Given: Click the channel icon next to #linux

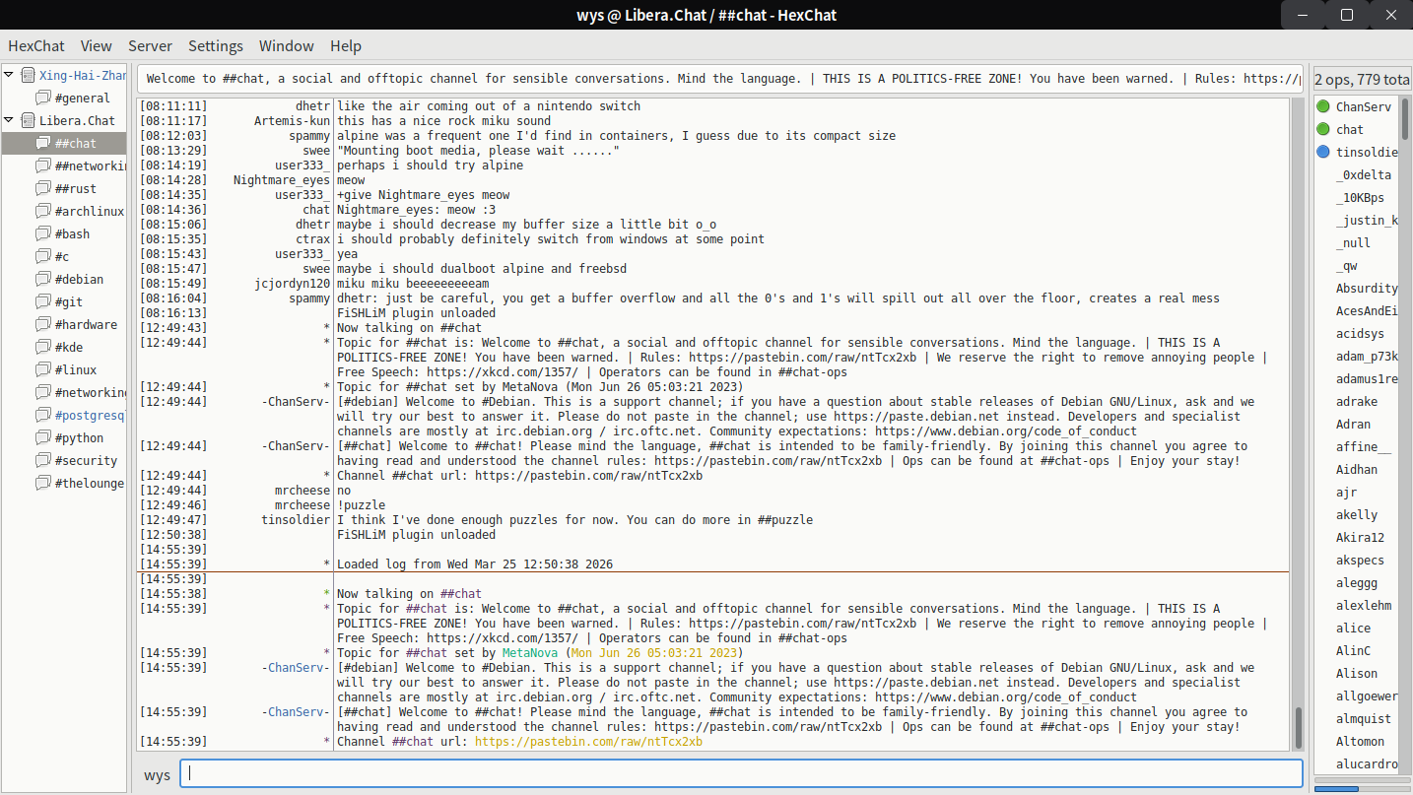Looking at the screenshot, I should [x=42, y=369].
